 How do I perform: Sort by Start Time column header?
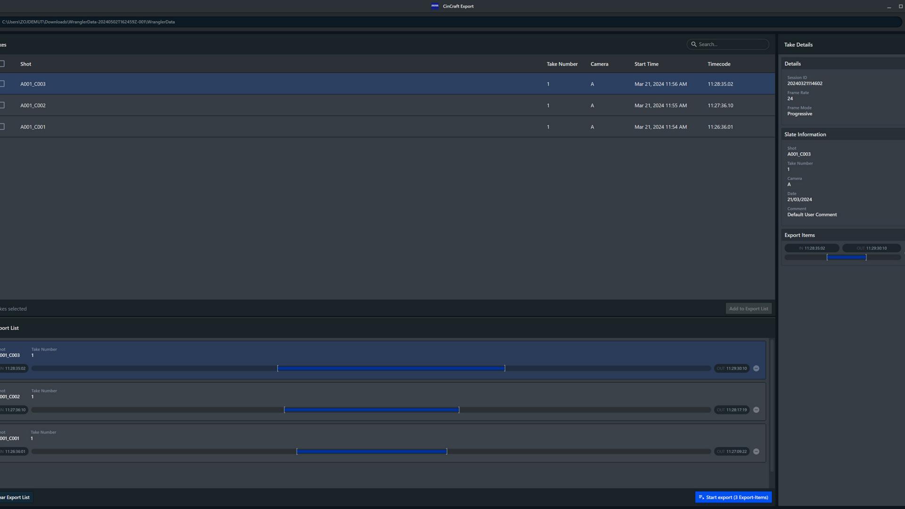(x=646, y=64)
